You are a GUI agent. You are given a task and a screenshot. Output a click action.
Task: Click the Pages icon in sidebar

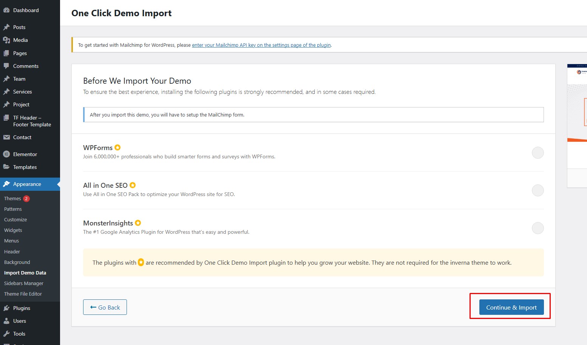click(6, 53)
